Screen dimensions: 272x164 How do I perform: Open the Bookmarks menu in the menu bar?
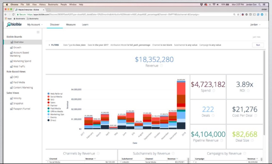pyautogui.click(x=53, y=5)
